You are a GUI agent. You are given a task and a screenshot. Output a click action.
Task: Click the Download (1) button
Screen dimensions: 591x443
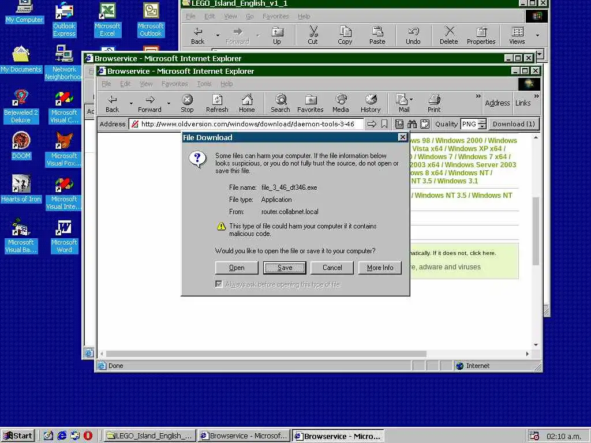pyautogui.click(x=514, y=124)
